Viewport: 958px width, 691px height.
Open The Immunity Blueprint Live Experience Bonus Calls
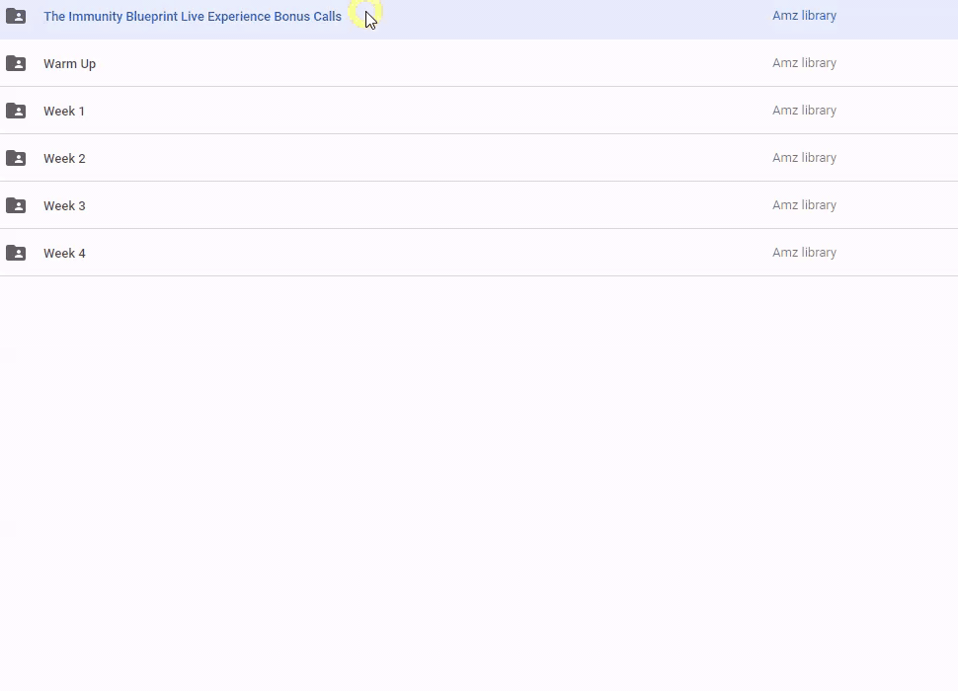(x=192, y=17)
